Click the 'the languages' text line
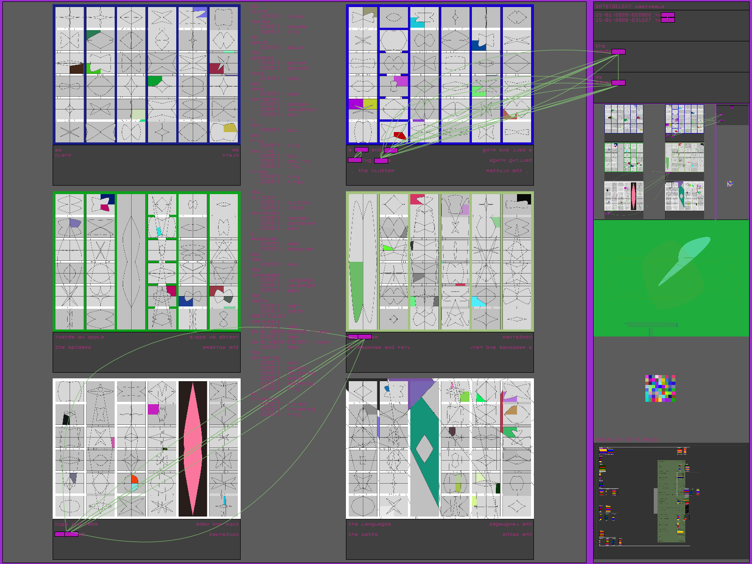Image resolution: width=752 pixels, height=564 pixels. click(369, 524)
